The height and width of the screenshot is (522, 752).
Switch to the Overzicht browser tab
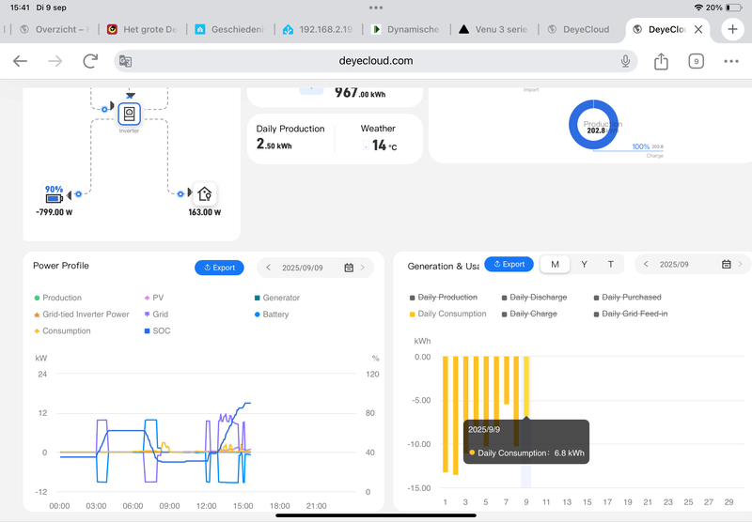pos(55,29)
